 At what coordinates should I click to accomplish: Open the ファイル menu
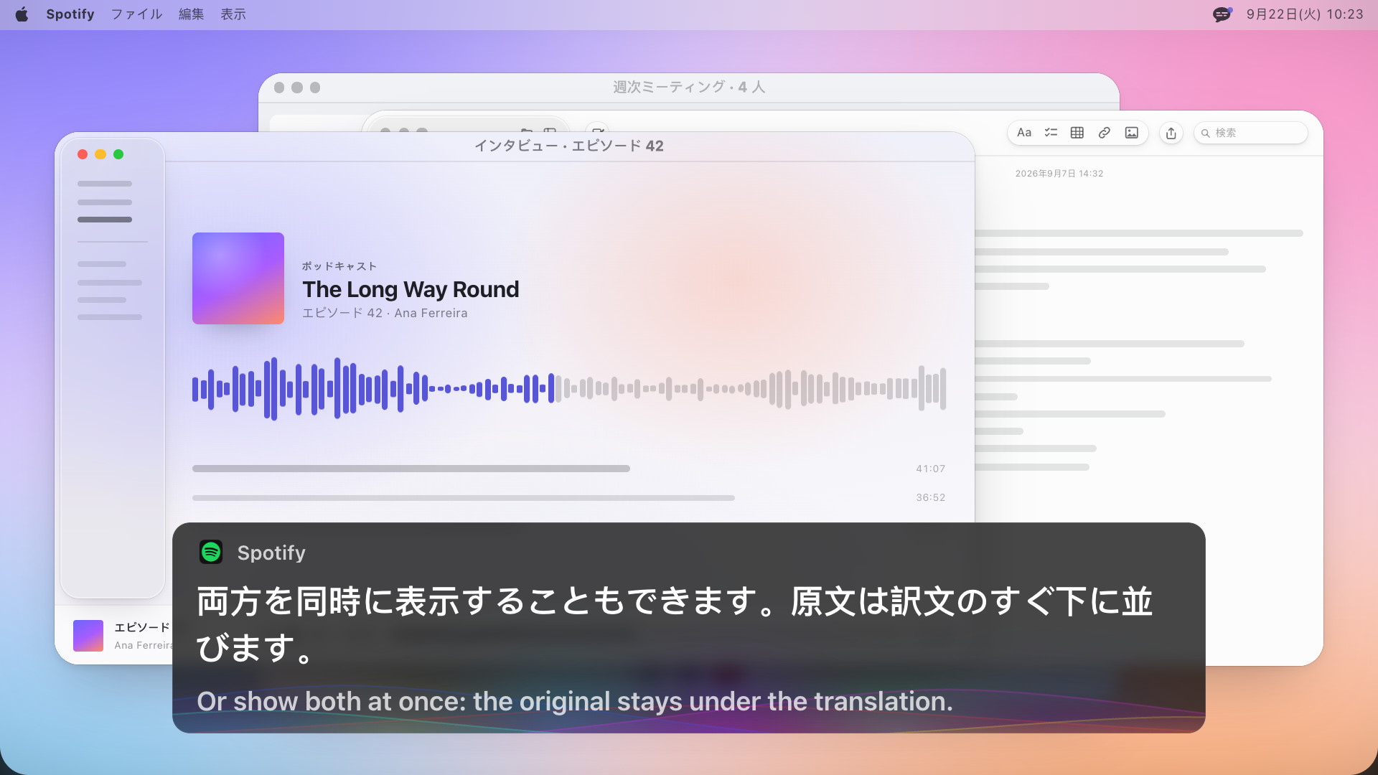(x=136, y=14)
